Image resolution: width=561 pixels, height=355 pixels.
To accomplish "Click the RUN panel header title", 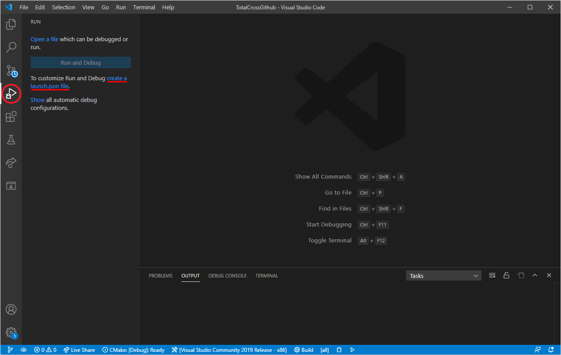I will [36, 22].
